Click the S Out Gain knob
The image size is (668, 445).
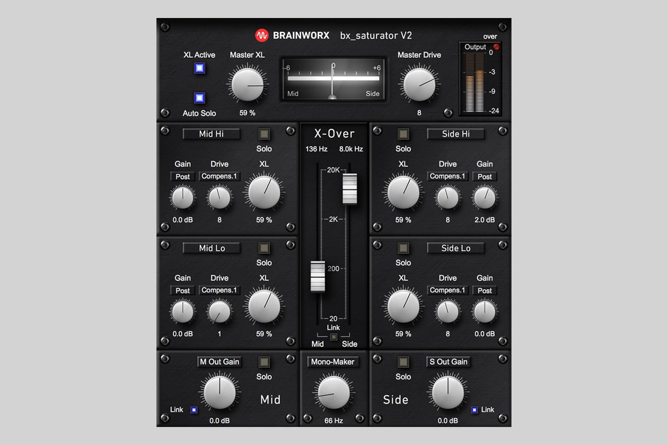coord(448,393)
